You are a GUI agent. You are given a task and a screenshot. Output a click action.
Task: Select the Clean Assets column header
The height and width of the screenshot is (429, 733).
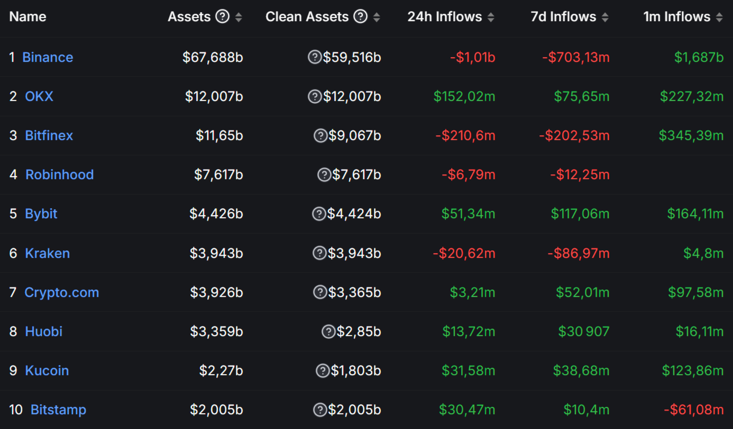coord(307,16)
